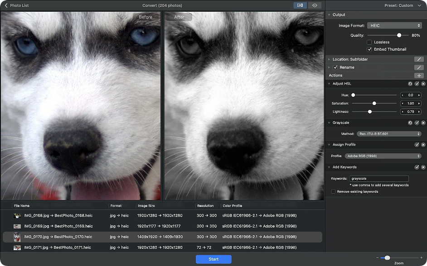Image resolution: width=427 pixels, height=266 pixels.
Task: Select the IMG_0171.jpg row
Action: tap(162, 247)
